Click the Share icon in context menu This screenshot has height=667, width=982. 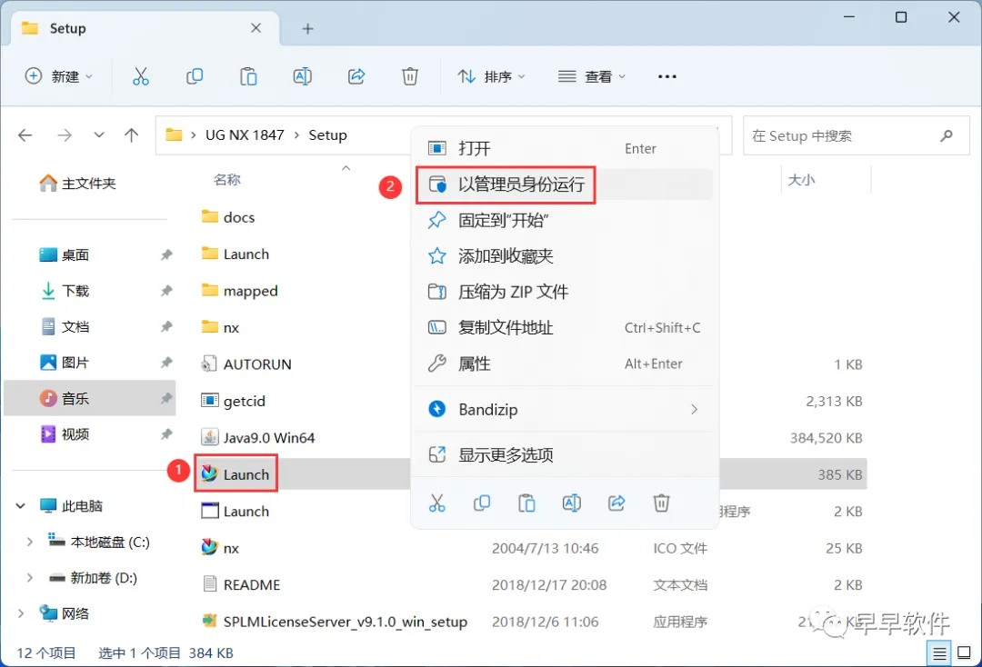point(616,503)
